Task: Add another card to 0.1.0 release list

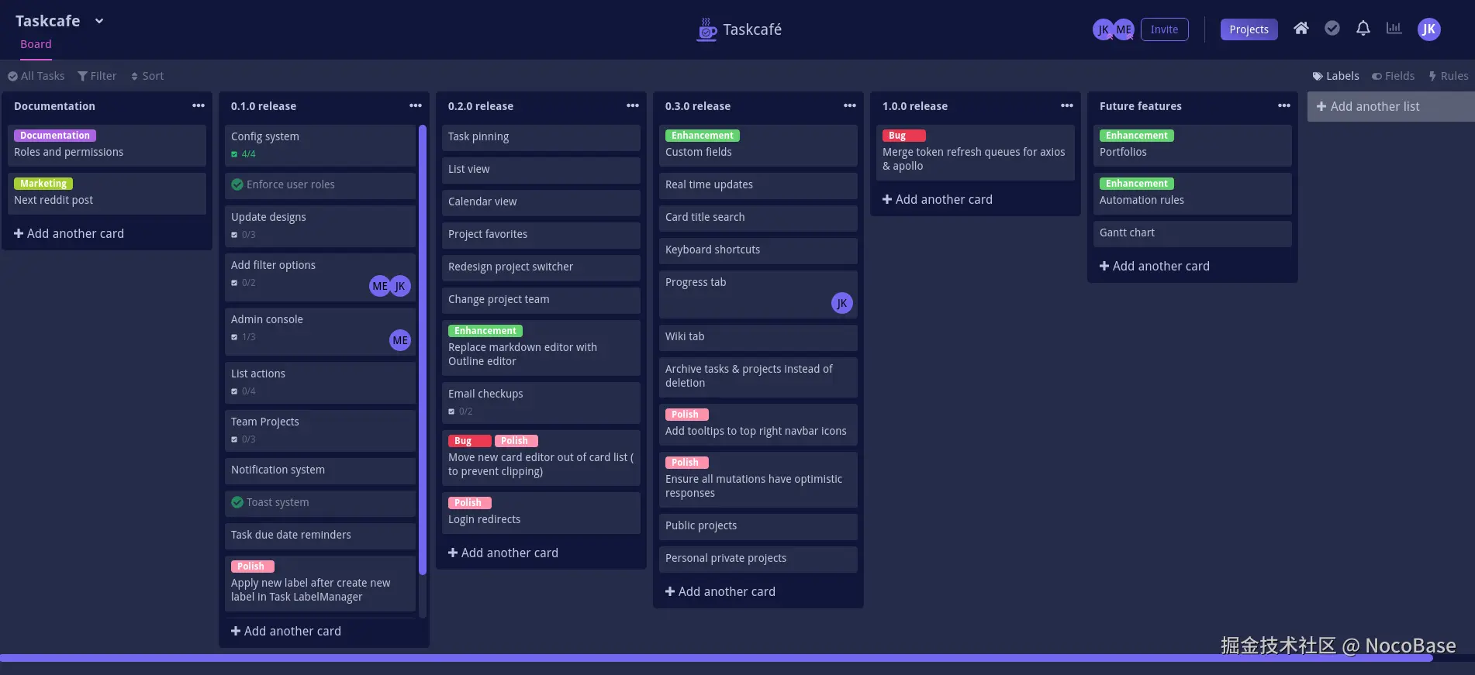Action: click(x=286, y=631)
